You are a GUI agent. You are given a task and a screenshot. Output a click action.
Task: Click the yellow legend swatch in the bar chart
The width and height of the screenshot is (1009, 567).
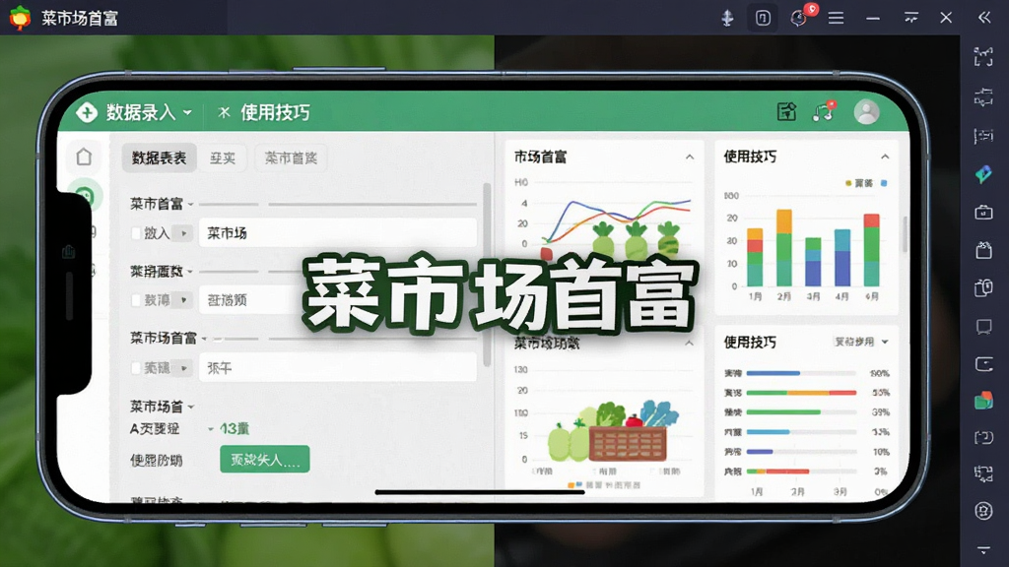tap(848, 183)
